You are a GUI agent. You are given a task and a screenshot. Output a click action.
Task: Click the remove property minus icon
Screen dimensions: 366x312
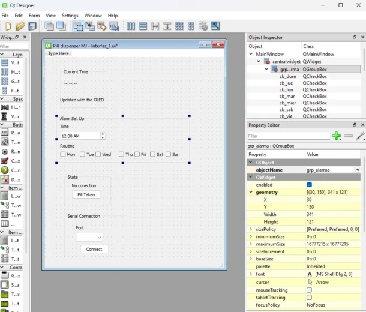tap(348, 136)
